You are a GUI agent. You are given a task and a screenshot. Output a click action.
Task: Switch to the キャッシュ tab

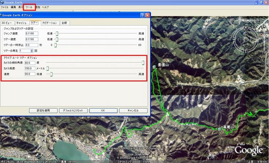point(22,23)
